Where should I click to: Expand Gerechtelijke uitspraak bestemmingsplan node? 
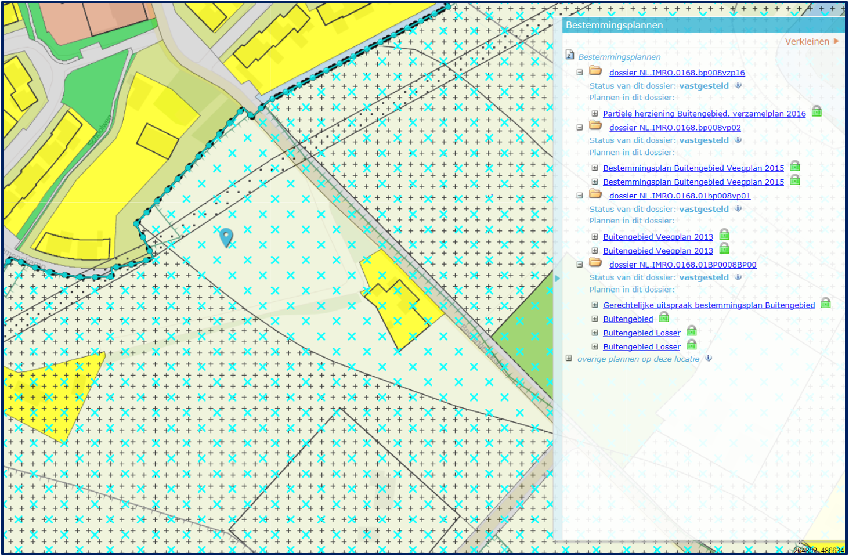595,305
